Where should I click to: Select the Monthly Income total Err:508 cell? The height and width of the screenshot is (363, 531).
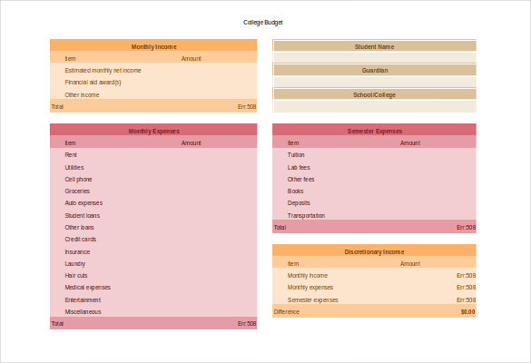coord(247,107)
